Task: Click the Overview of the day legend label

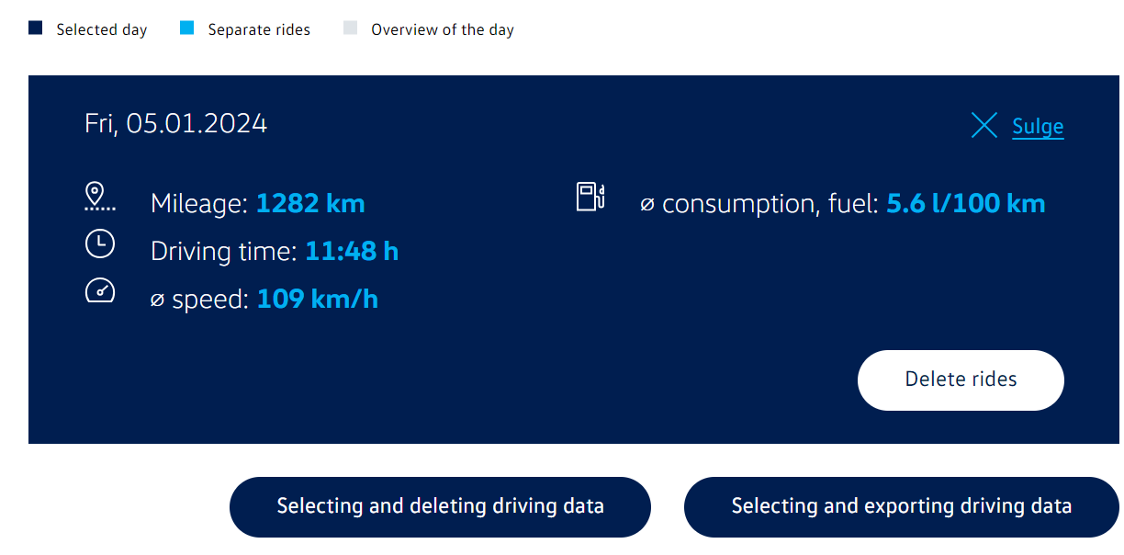Action: [442, 29]
